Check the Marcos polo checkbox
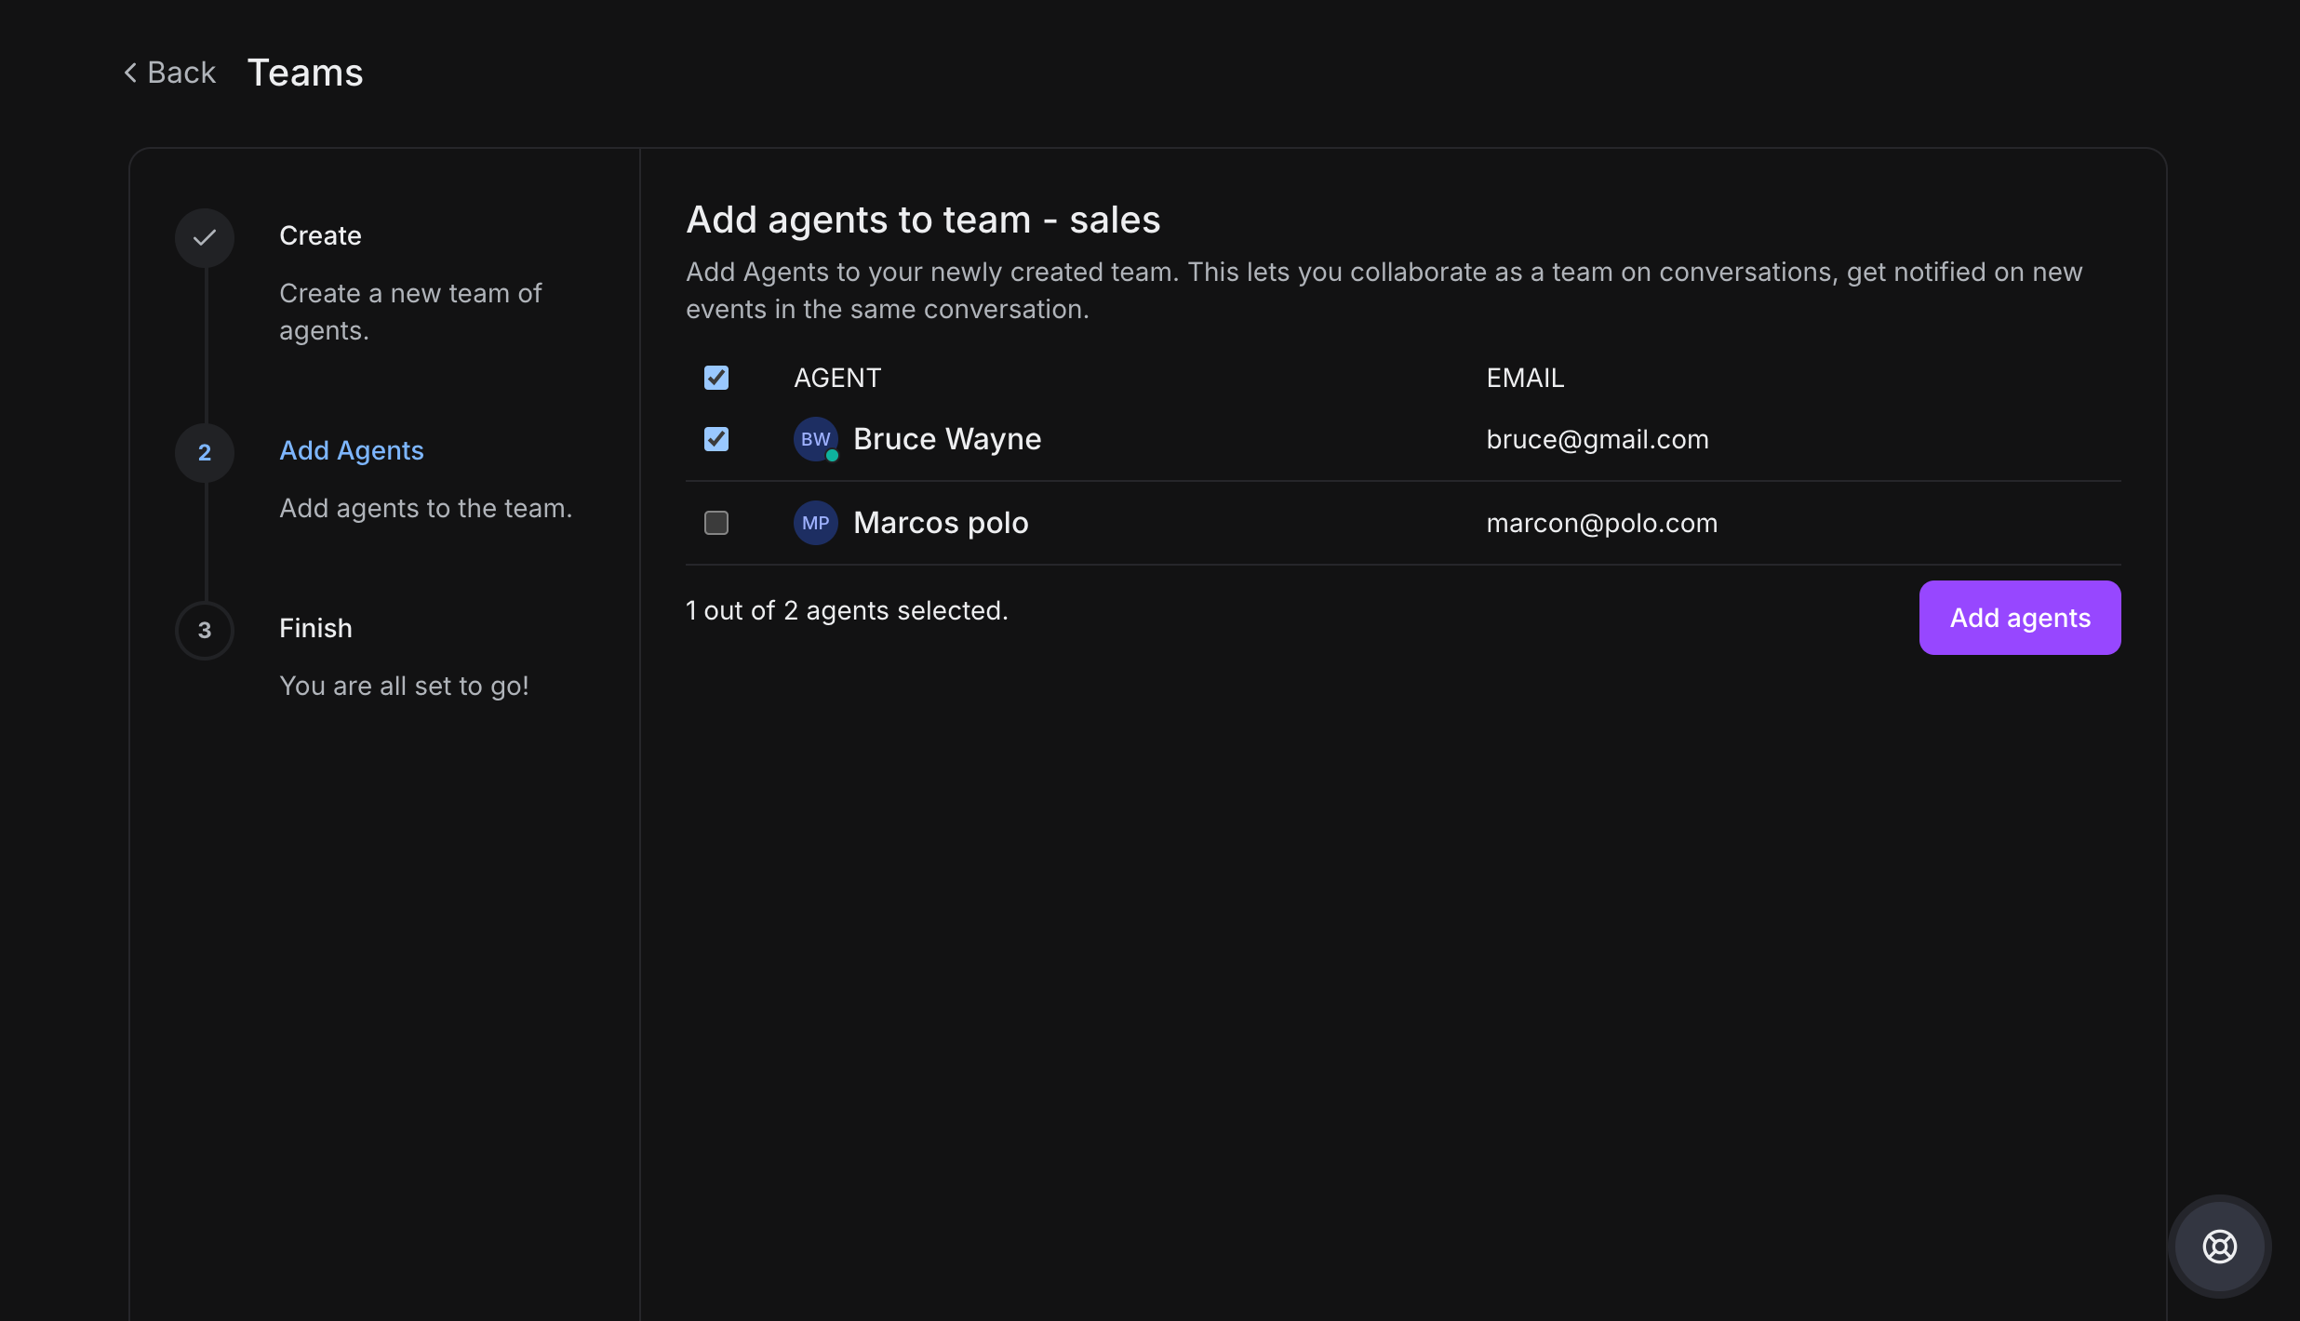The image size is (2300, 1321). 716,523
